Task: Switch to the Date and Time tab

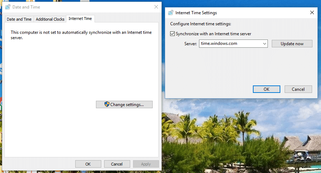Action: point(19,19)
